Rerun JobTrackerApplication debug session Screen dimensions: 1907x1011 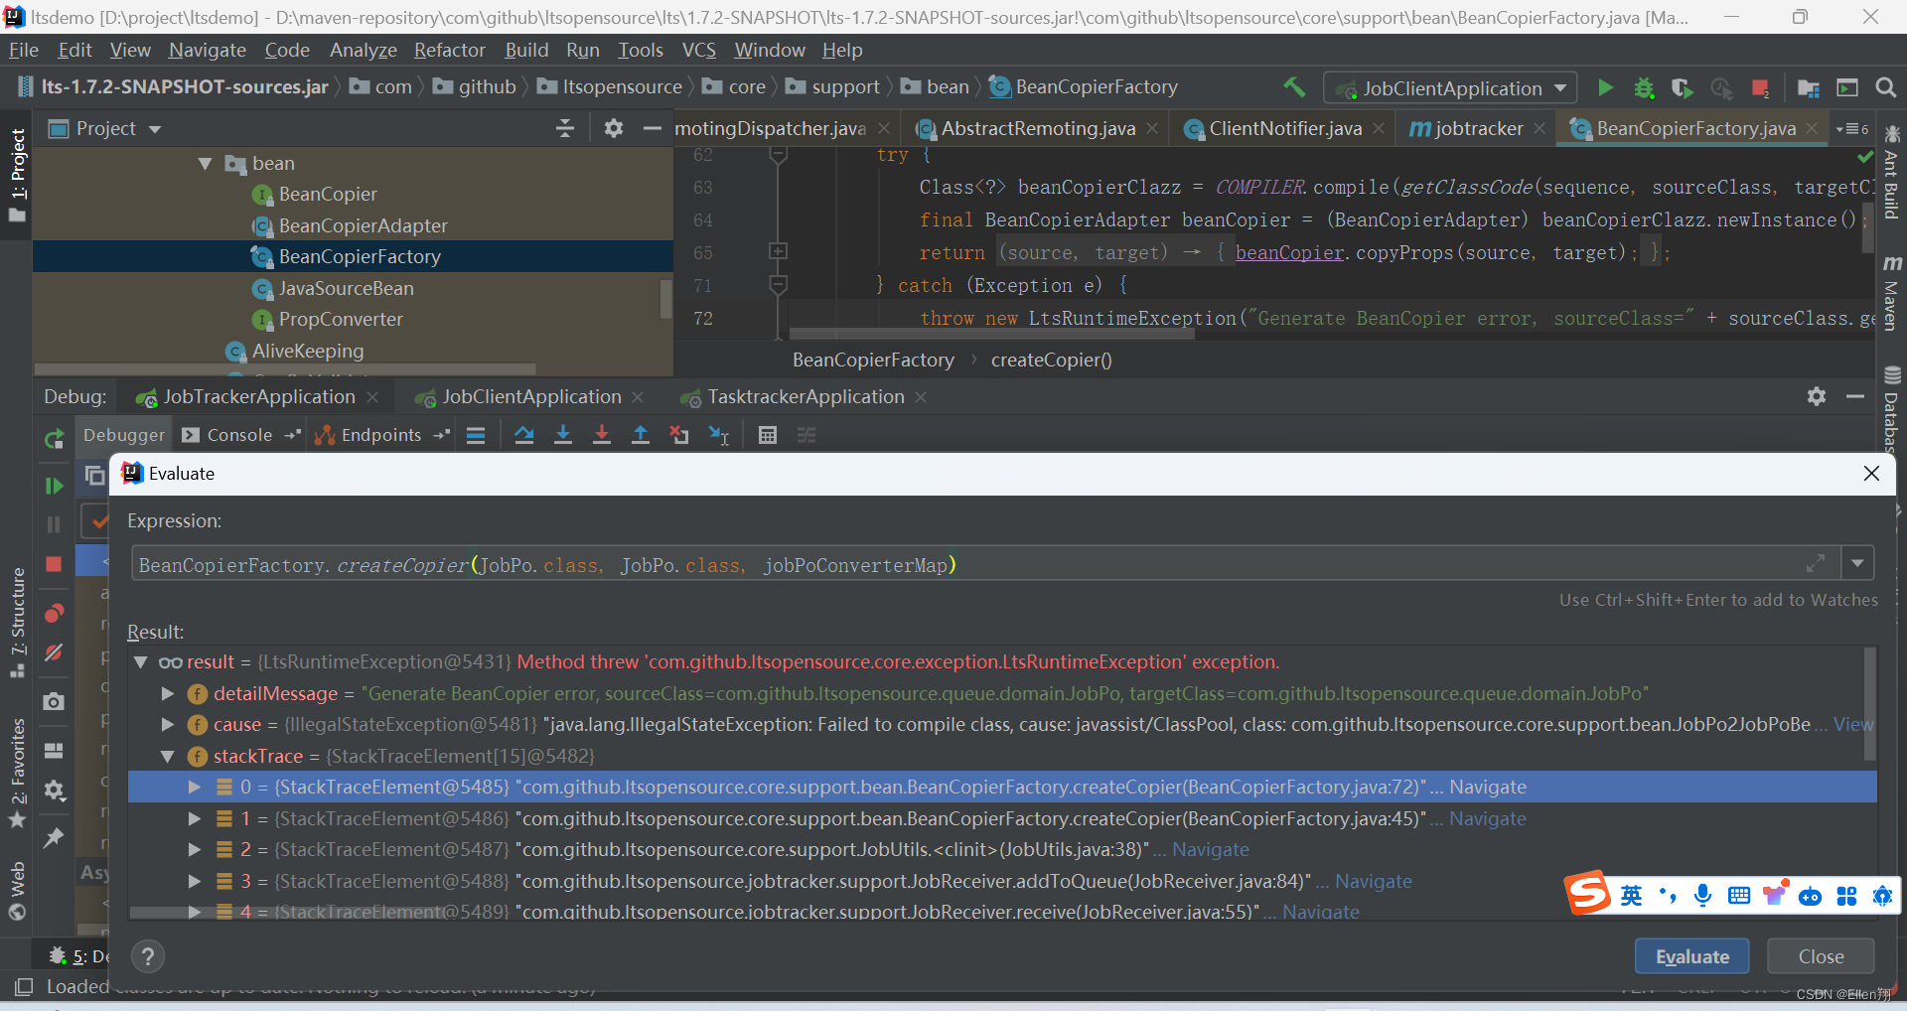[x=54, y=438]
